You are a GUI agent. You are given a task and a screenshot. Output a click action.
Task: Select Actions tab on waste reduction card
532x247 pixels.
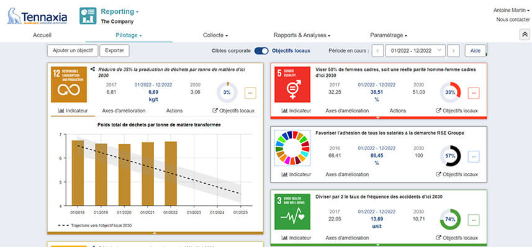[x=174, y=110]
